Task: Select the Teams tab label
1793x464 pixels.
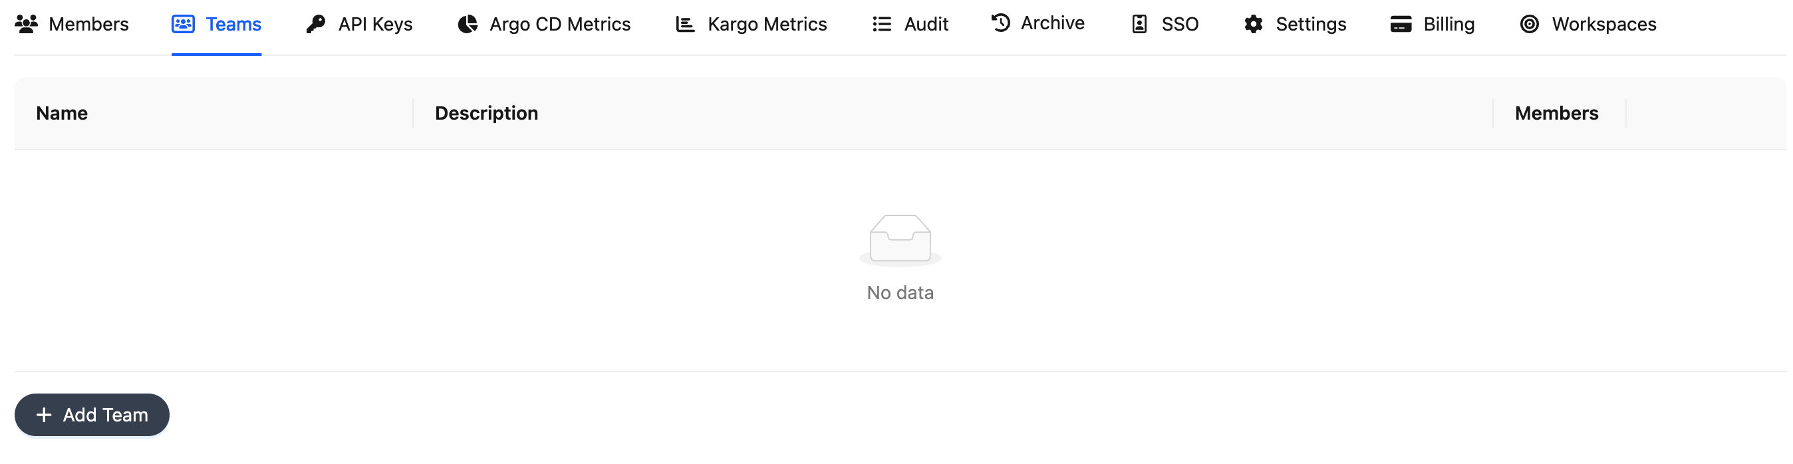Action: [x=234, y=25]
